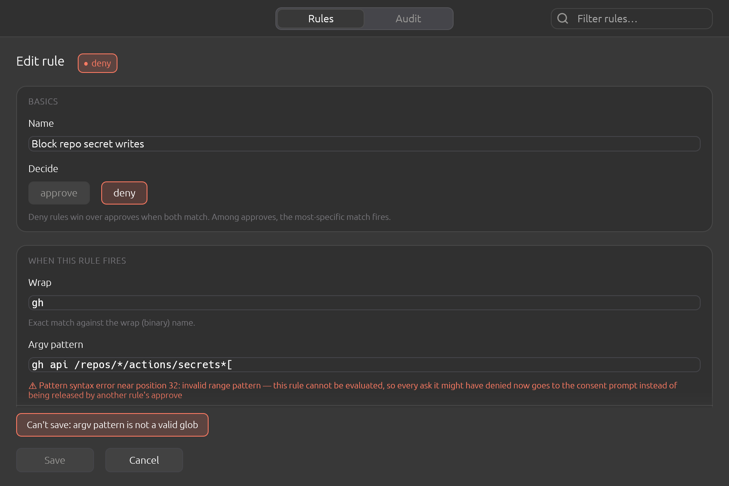The width and height of the screenshot is (729, 486).
Task: Click the "Deny rules win over approves" hint
Action: [209, 217]
